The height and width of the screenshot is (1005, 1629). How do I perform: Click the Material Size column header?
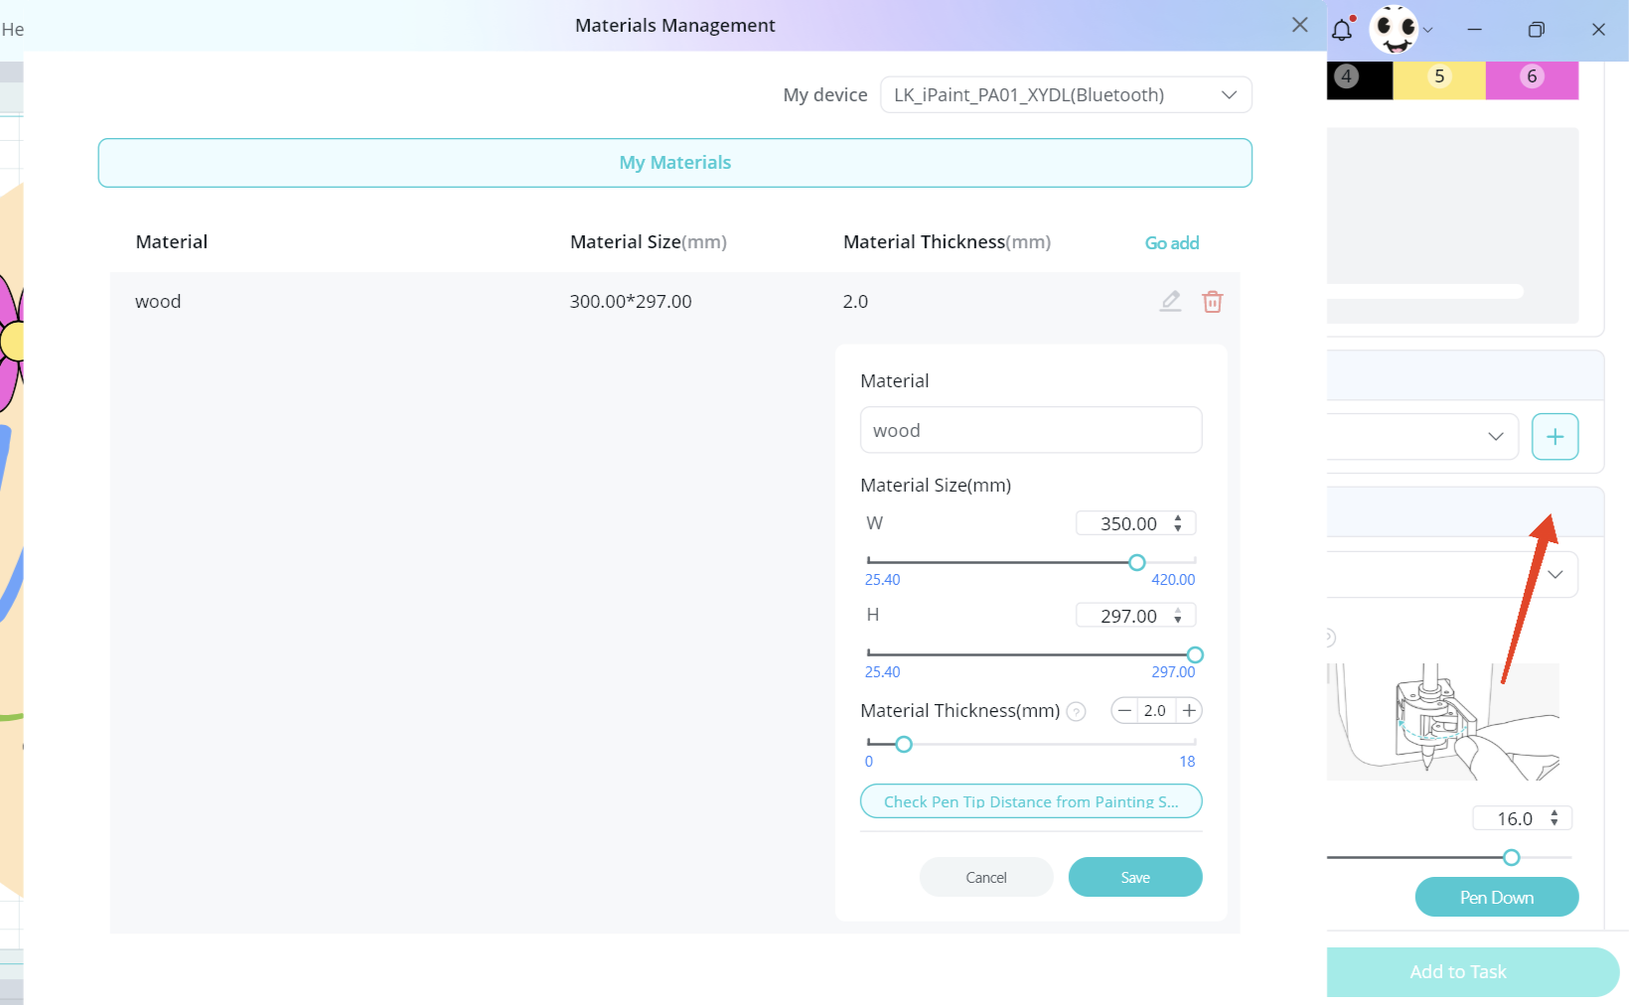click(x=649, y=241)
